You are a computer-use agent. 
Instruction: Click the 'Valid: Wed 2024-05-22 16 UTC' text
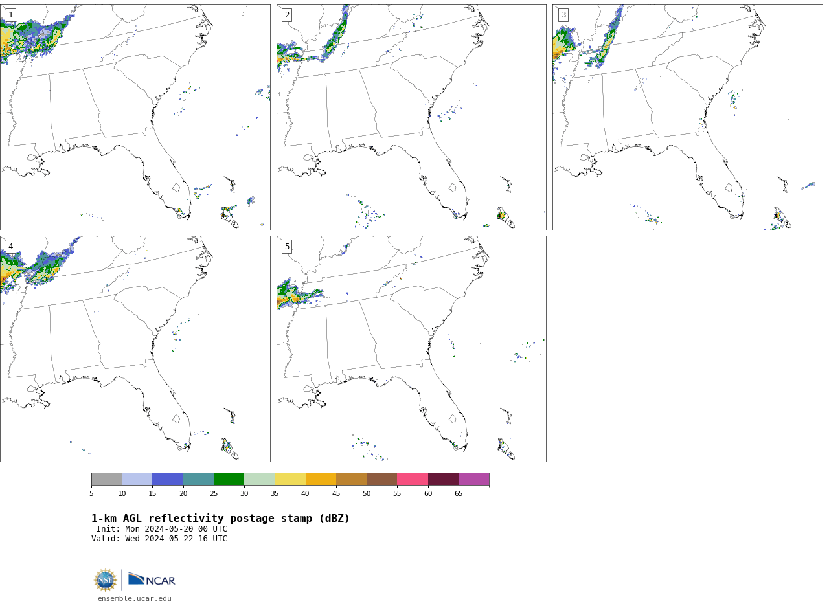[x=159, y=539]
